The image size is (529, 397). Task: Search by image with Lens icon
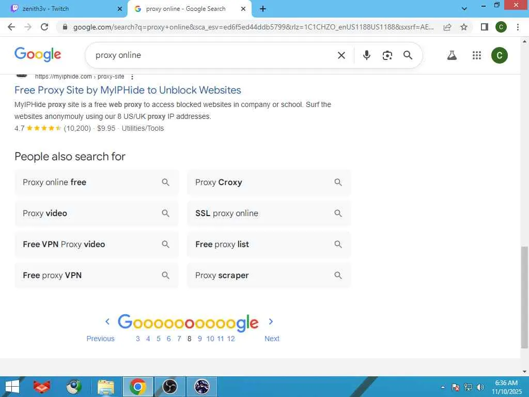click(x=387, y=55)
